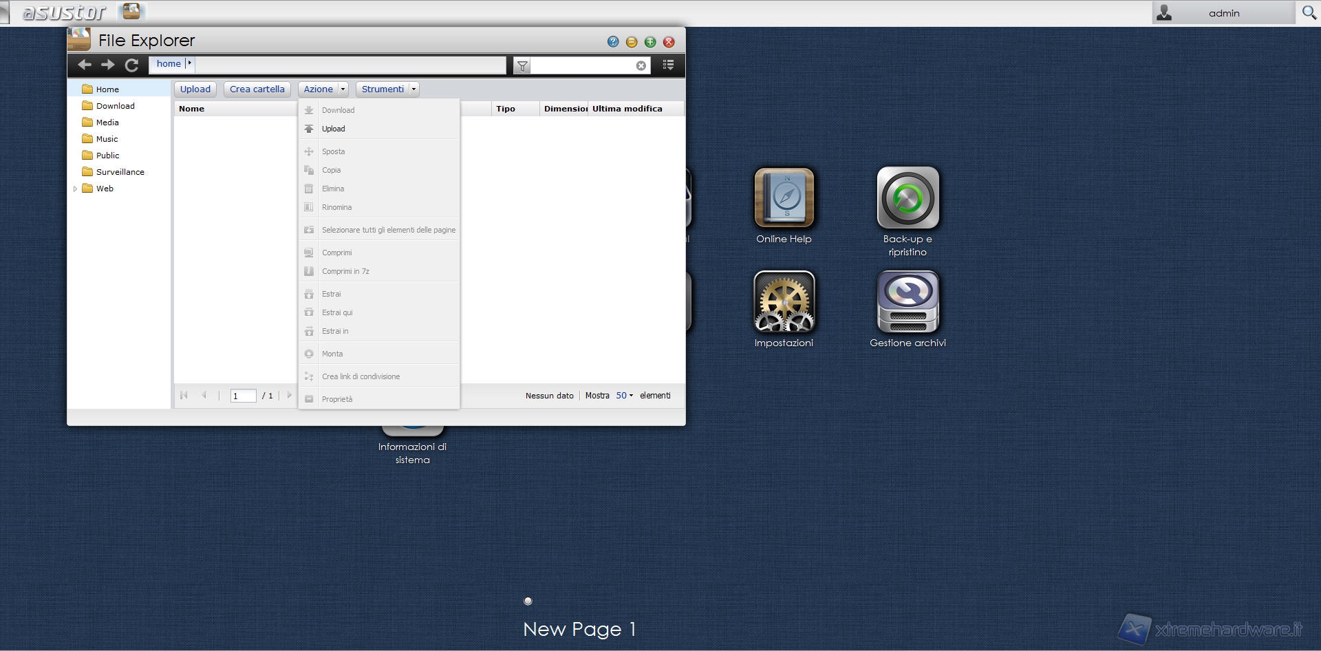Open the 50 items-per-page dropdown
The height and width of the screenshot is (651, 1321).
pos(624,396)
